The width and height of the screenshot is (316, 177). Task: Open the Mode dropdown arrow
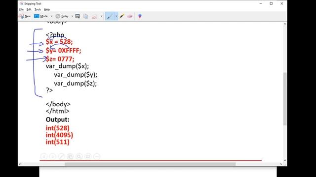pos(51,16)
